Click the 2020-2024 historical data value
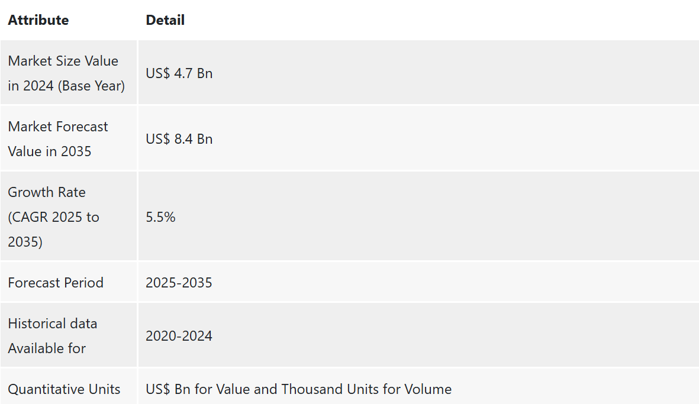 179,335
